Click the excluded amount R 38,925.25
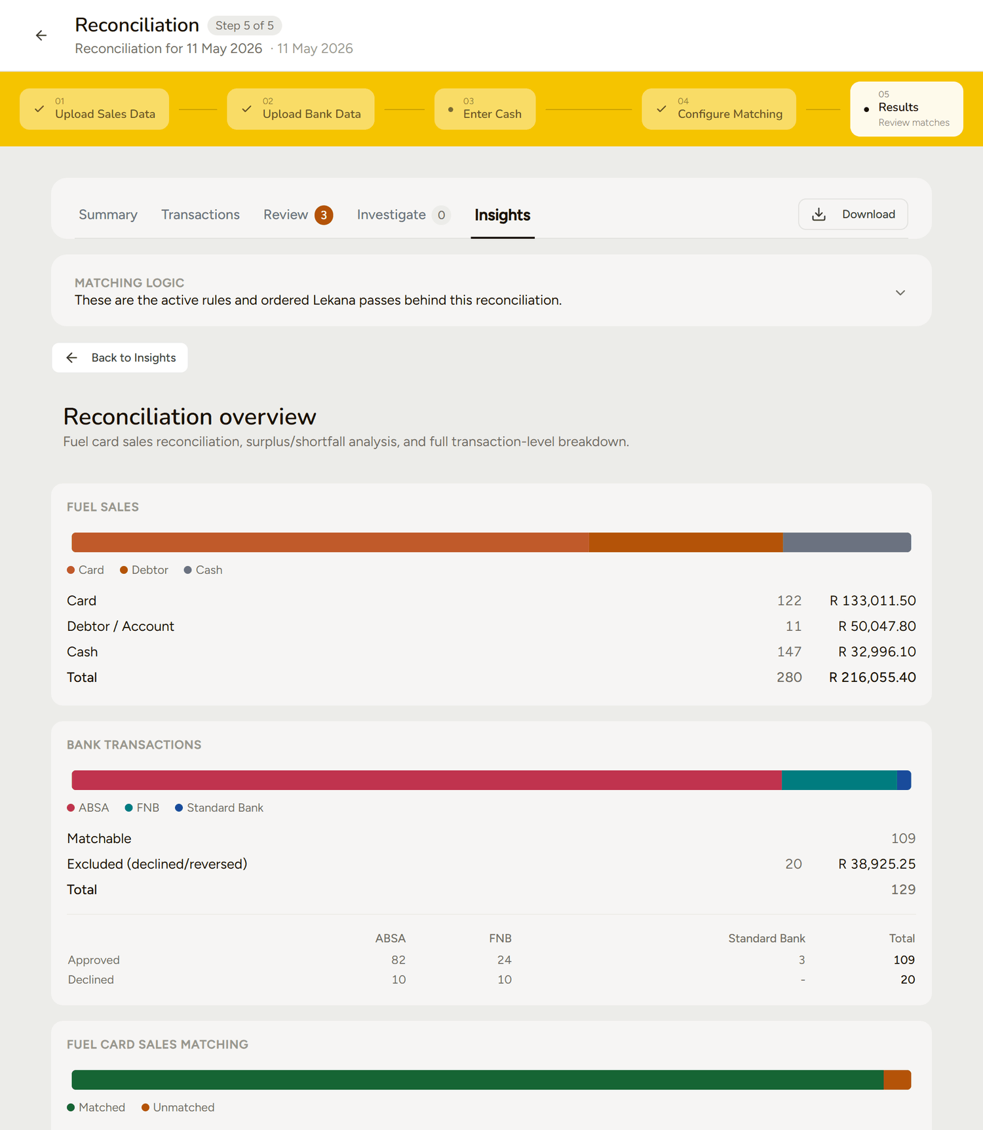The height and width of the screenshot is (1130, 983). 877,864
